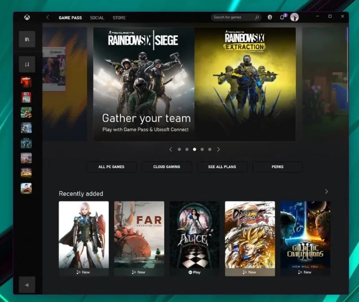Open the SOCIAL tab
Viewport: 359px width, 302px height.
97,18
